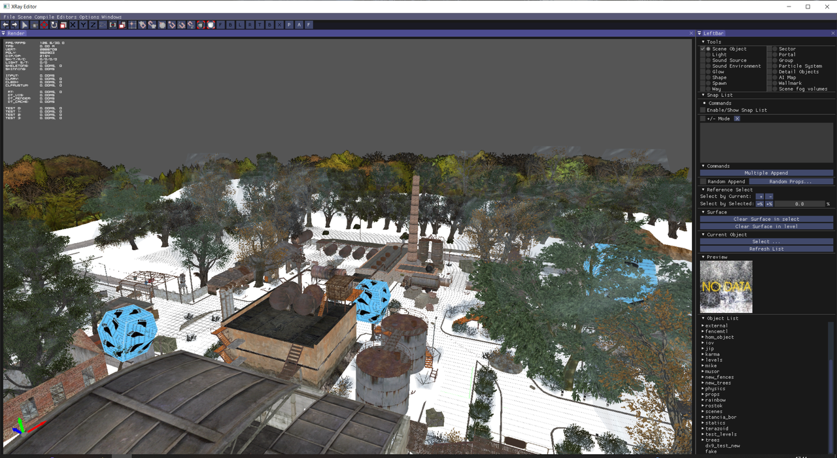The height and width of the screenshot is (458, 837).
Task: Toggle the ZX plane constraint button
Action: 103,25
